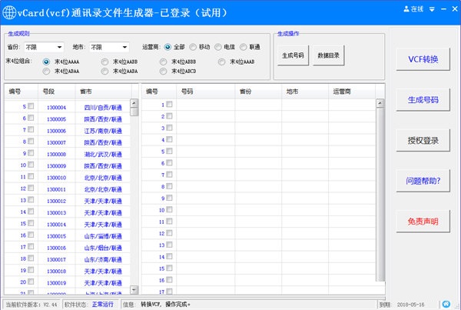Screen dimensions: 461x310
Task: Click the VCF转换 sidebar button
Action: [x=422, y=59]
